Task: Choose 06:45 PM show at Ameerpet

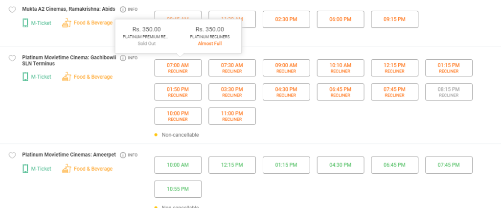Action: 395,165
